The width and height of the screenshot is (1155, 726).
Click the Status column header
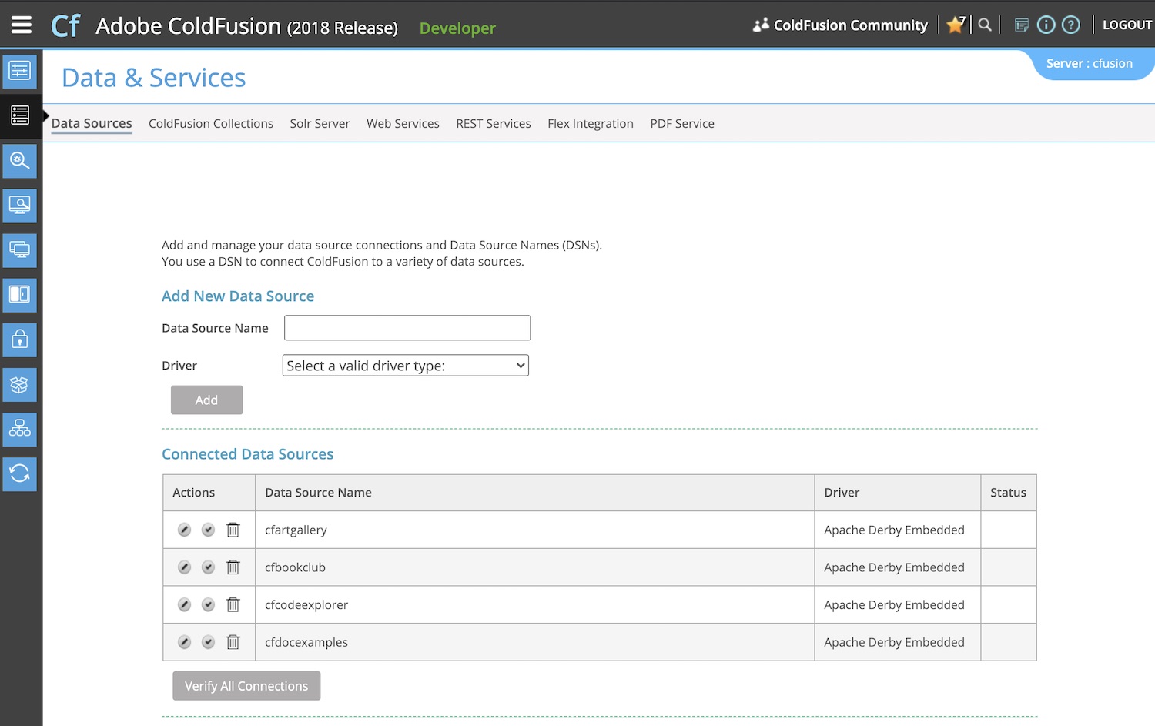point(1008,493)
